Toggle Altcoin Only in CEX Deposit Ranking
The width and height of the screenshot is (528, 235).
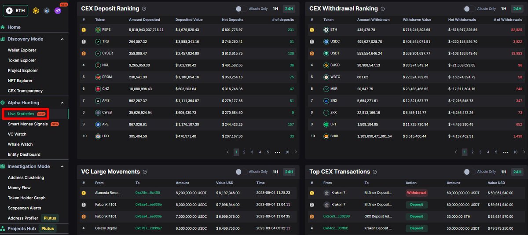click(x=241, y=9)
